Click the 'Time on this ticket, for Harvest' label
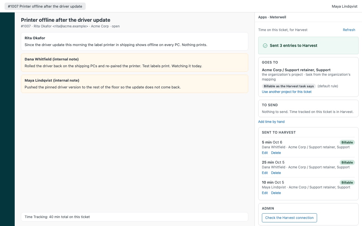362x226 pixels. click(283, 30)
